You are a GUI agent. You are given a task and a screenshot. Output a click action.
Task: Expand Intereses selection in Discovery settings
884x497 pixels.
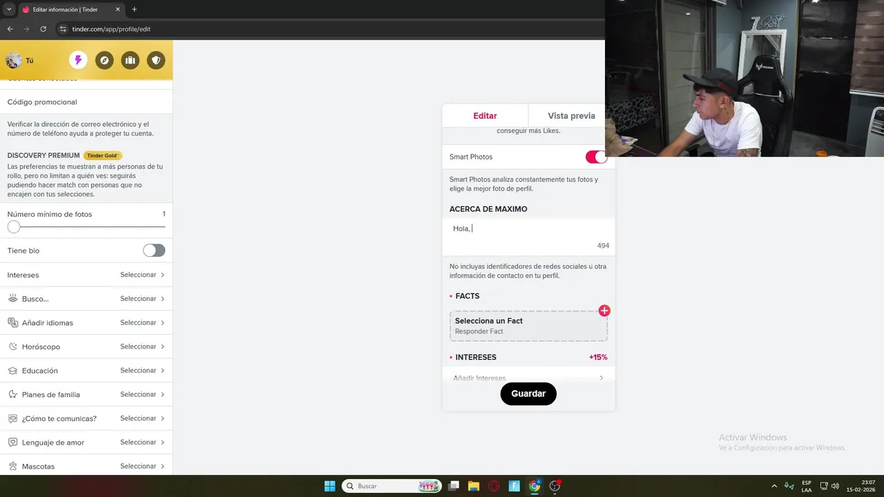point(86,275)
